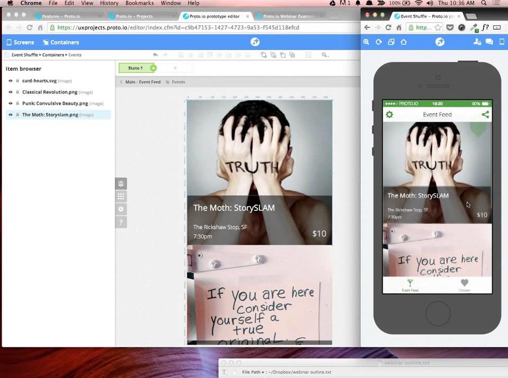
Task: Click the undo arrow in editor toolbar
Action: click(x=155, y=55)
